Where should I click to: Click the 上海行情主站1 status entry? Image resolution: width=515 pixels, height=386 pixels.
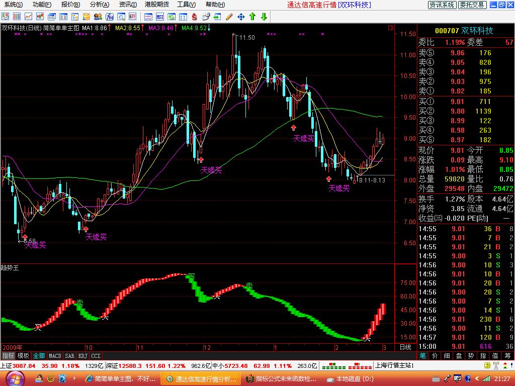tap(394, 365)
